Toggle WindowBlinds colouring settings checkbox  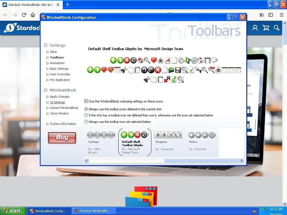point(86,101)
